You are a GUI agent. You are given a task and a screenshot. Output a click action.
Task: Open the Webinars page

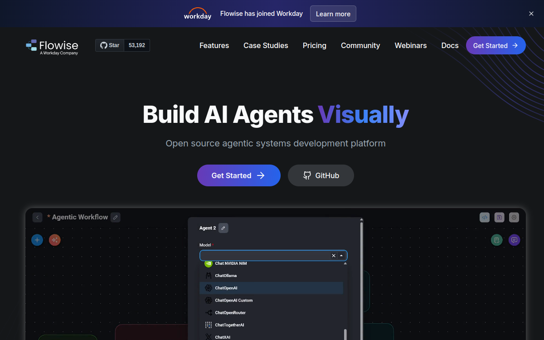coord(411,45)
